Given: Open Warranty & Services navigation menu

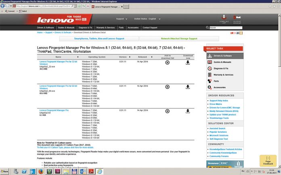Looking at the screenshot, I should click(x=105, y=27).
